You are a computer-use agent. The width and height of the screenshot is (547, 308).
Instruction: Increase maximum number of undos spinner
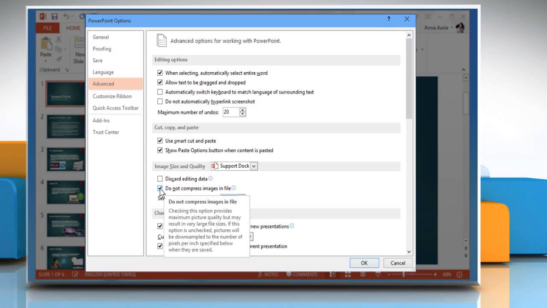coord(243,110)
